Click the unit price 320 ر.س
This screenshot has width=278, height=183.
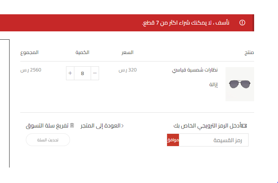pyautogui.click(x=128, y=70)
